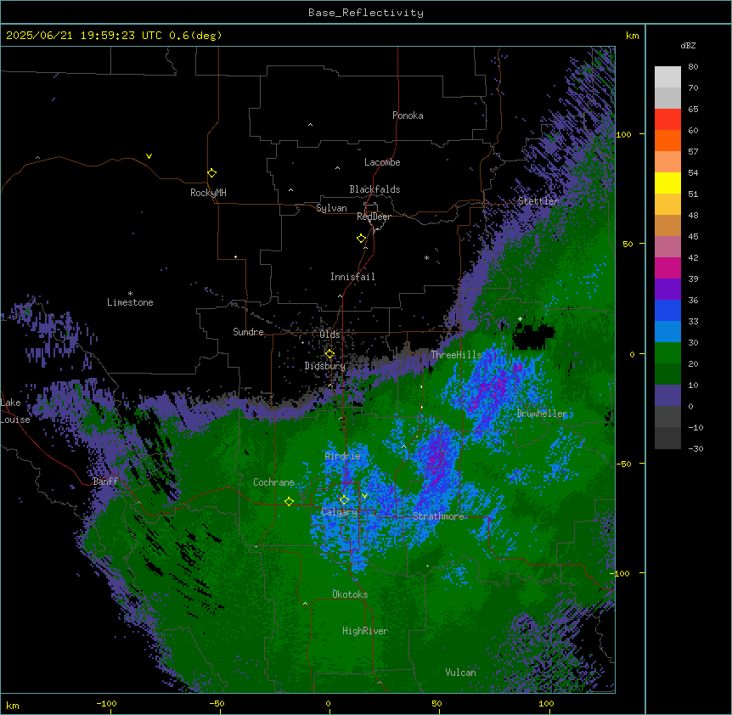Pick the red 60-65 dBZ legend swatch

pos(667,120)
